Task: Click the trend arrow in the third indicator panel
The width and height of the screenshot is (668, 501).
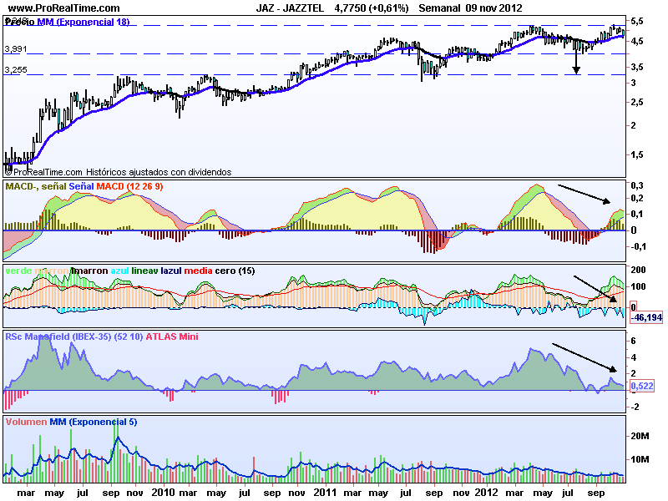Action: (595, 288)
